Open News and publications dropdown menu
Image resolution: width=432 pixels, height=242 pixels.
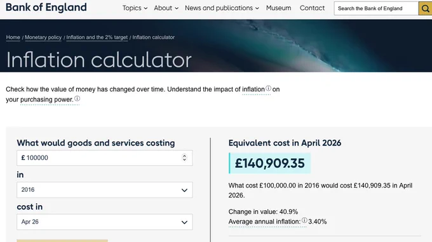tap(222, 8)
